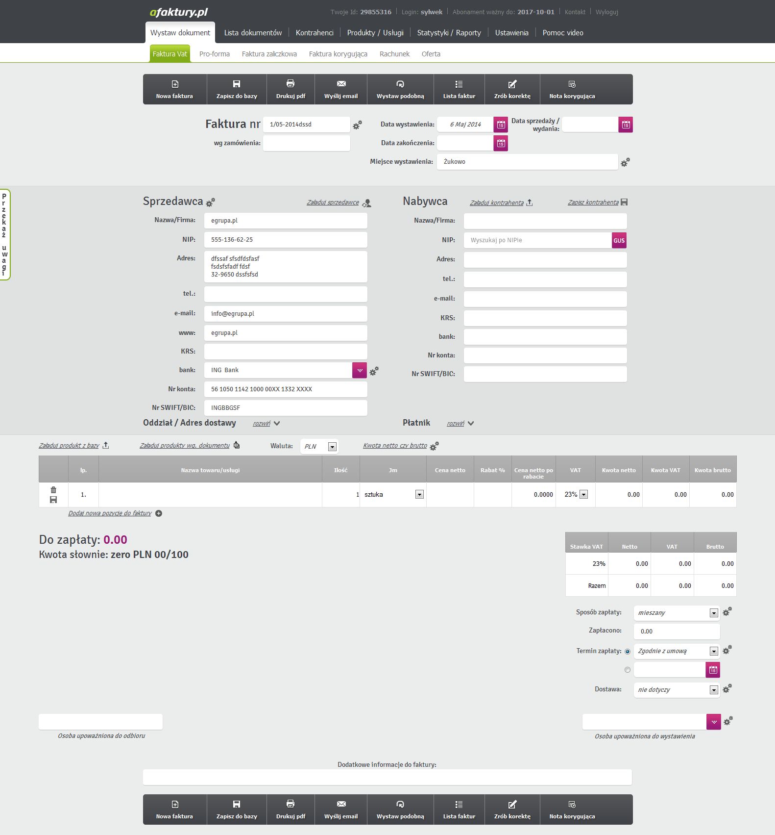The height and width of the screenshot is (835, 775).
Task: Click the Drukuj pdf printer icon in top toolbar
Action: (291, 84)
